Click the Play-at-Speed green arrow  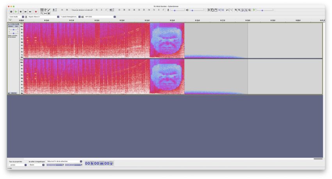click(254, 10)
